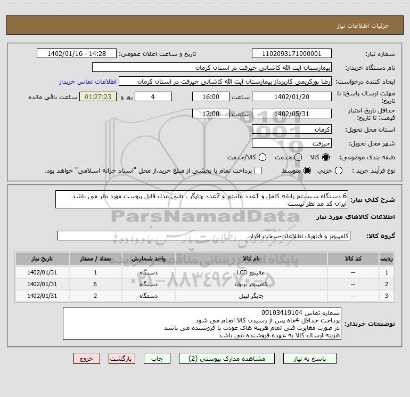Image resolution: width=410 pixels, height=397 pixels.
Task: Click the buyer organization name field
Action: [x=212, y=67]
